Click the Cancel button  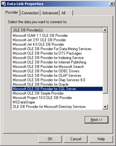[76, 139]
